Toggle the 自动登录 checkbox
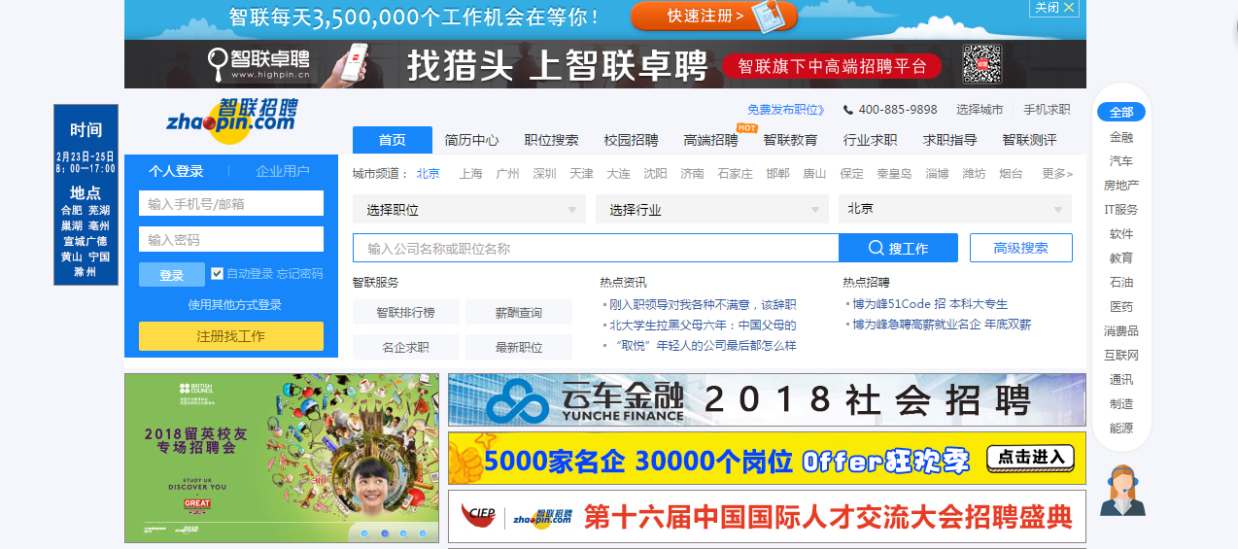 click(x=217, y=273)
